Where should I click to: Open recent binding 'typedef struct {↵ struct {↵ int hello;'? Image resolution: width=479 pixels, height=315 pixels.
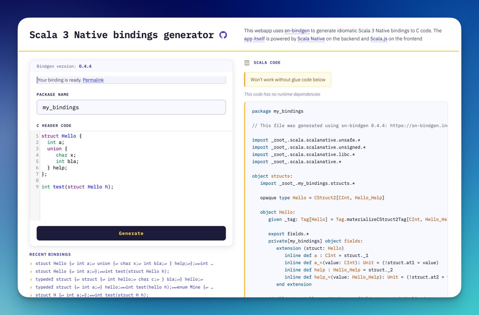click(x=119, y=279)
